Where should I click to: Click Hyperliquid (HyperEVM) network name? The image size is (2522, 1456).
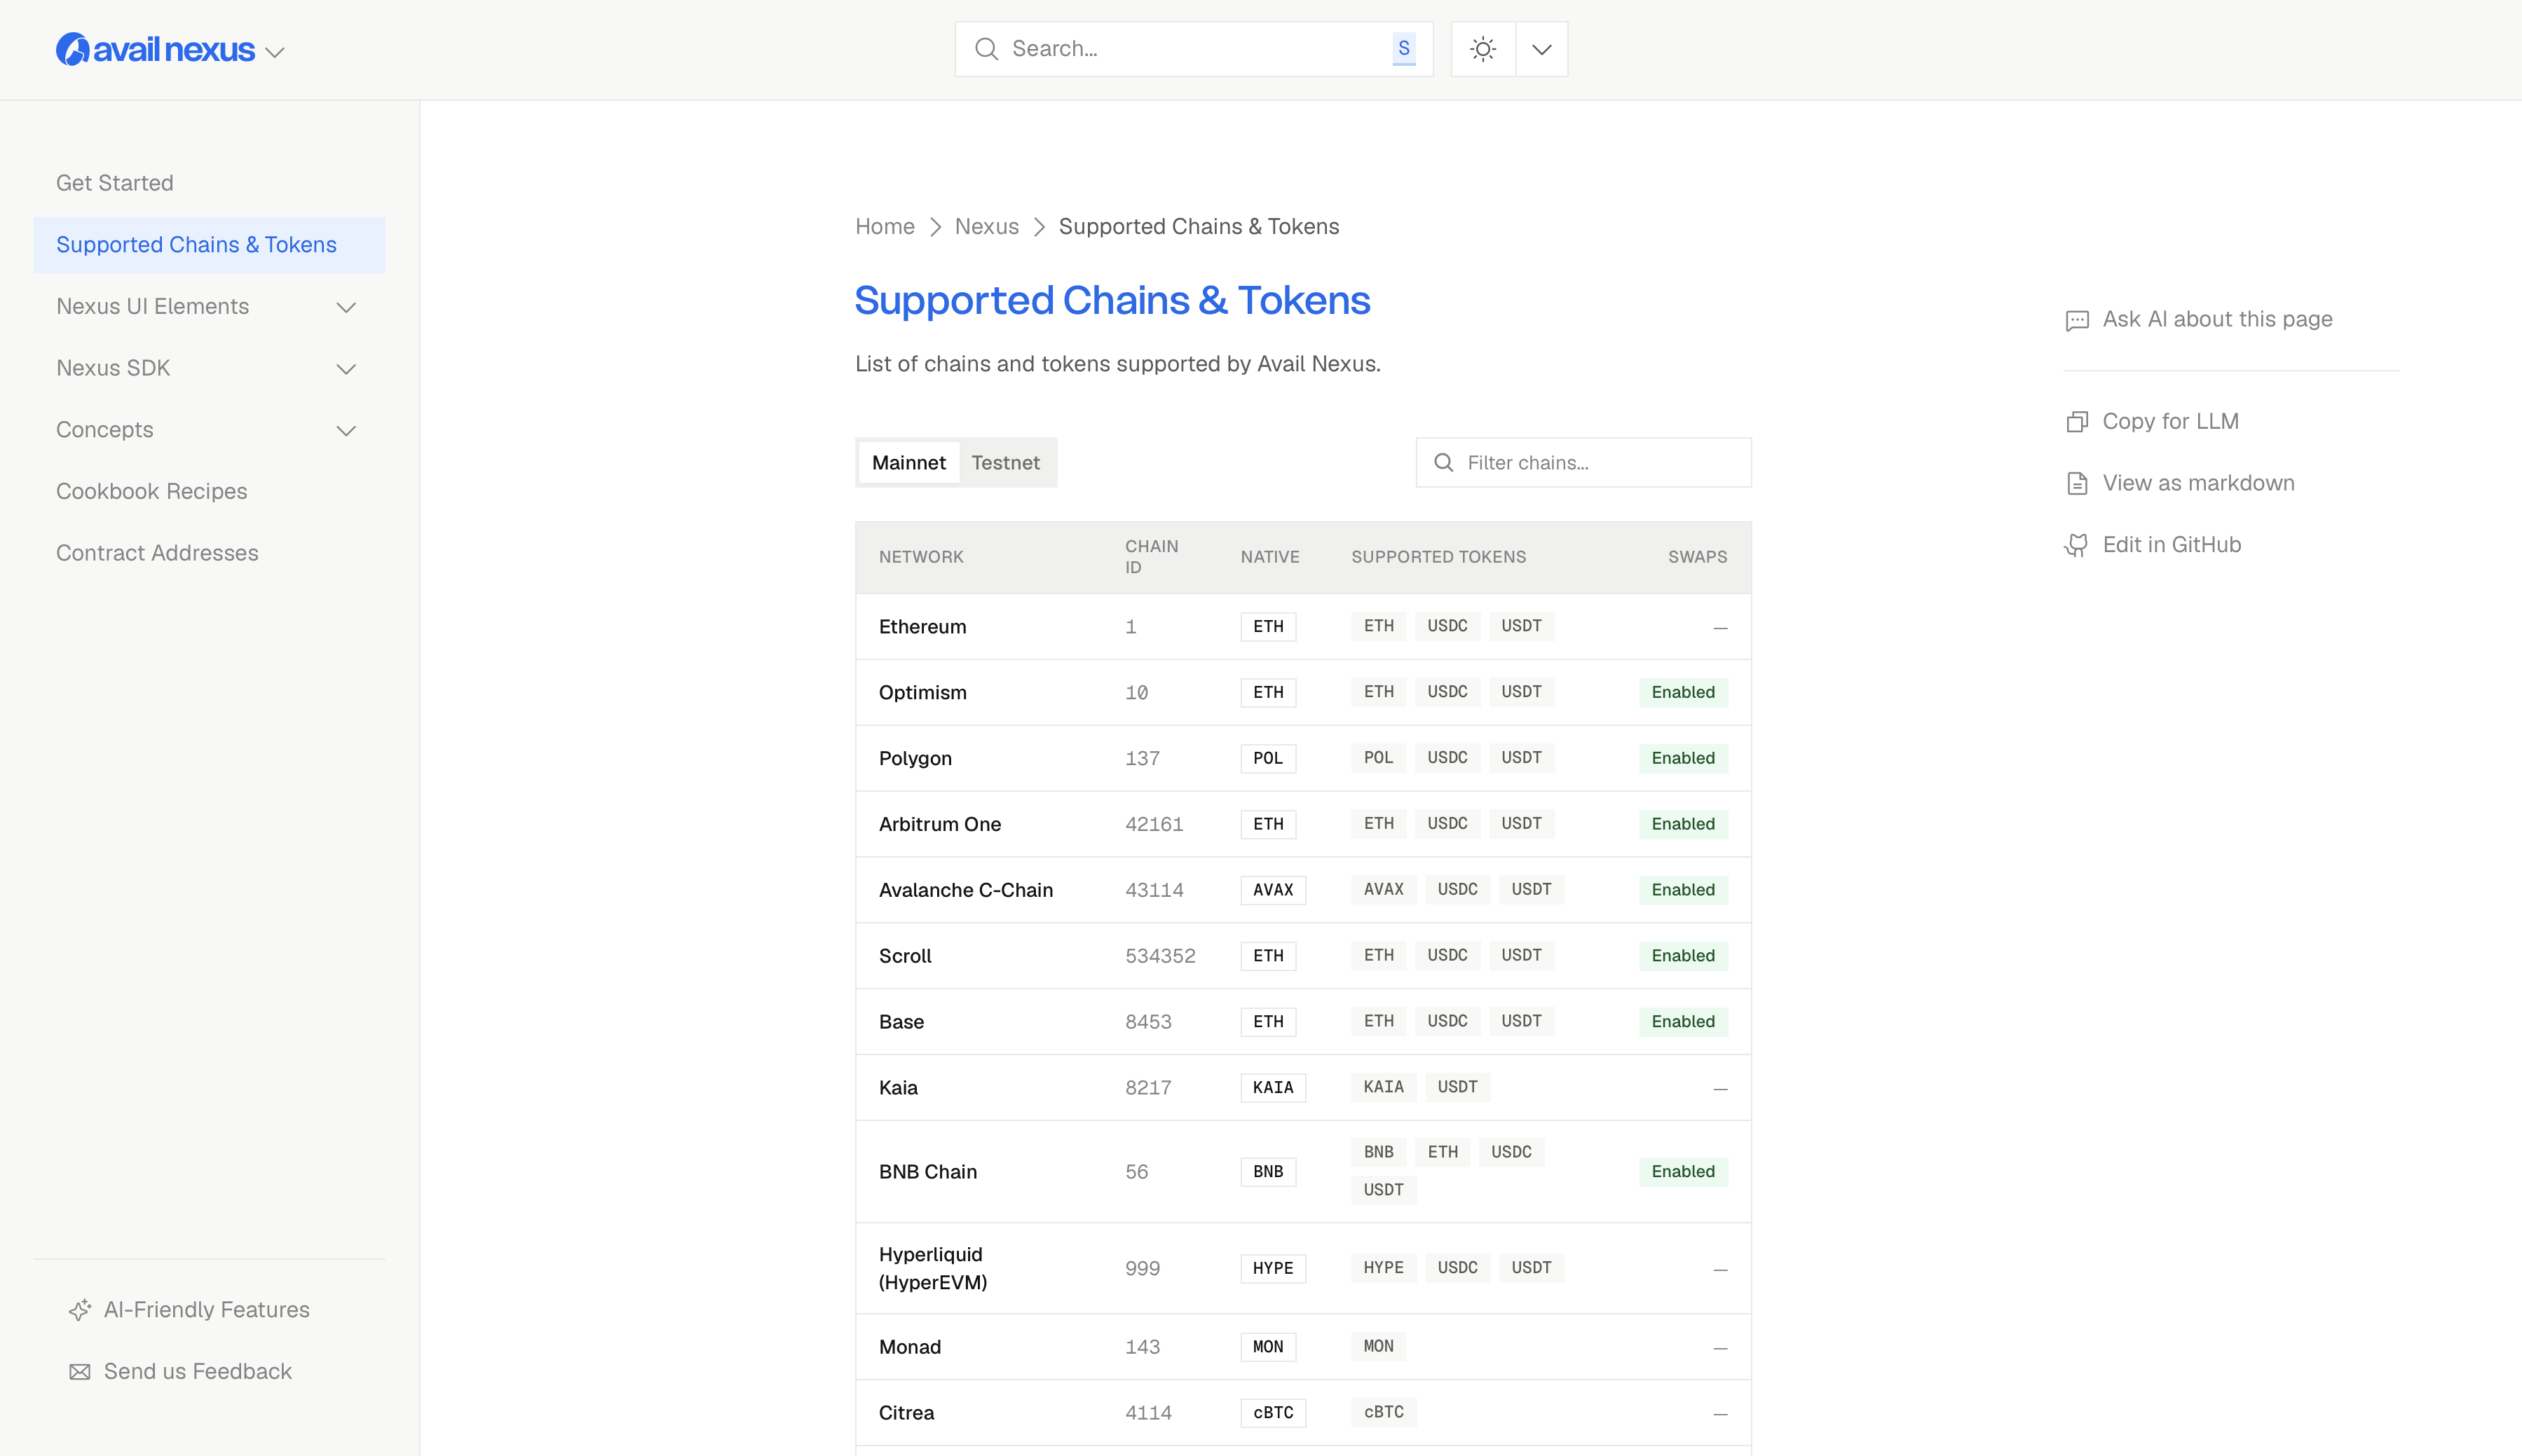pyautogui.click(x=934, y=1268)
